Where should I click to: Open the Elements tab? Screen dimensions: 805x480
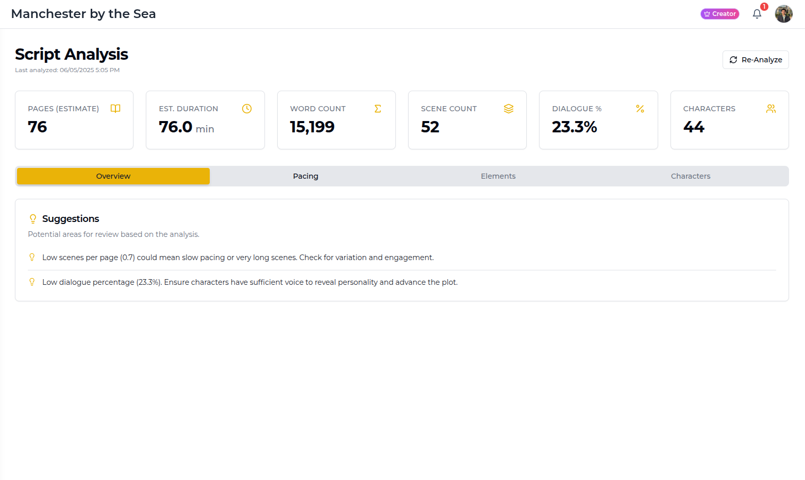click(x=498, y=176)
